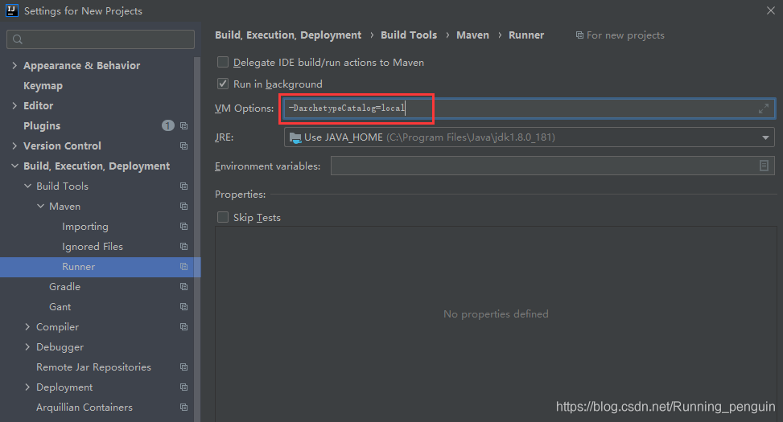Enable Delegate IDE build/run actions to Maven

click(x=223, y=63)
